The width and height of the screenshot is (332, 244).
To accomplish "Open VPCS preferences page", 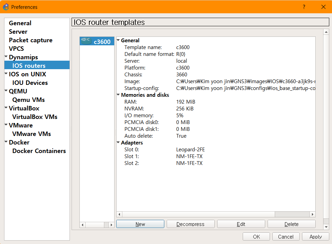I will pyautogui.click(x=16, y=49).
